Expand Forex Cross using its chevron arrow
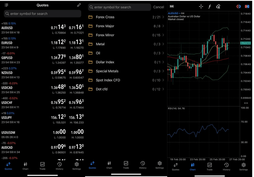 click(x=163, y=17)
